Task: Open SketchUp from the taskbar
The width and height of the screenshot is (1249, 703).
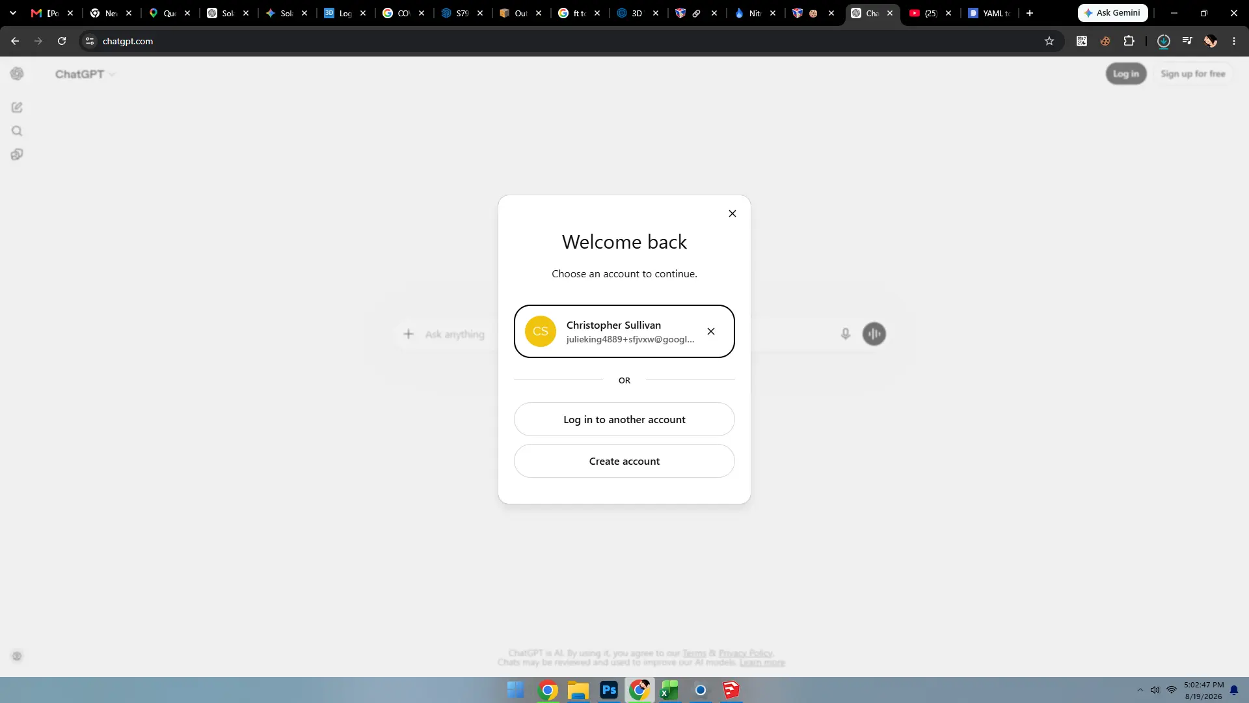Action: 731,690
